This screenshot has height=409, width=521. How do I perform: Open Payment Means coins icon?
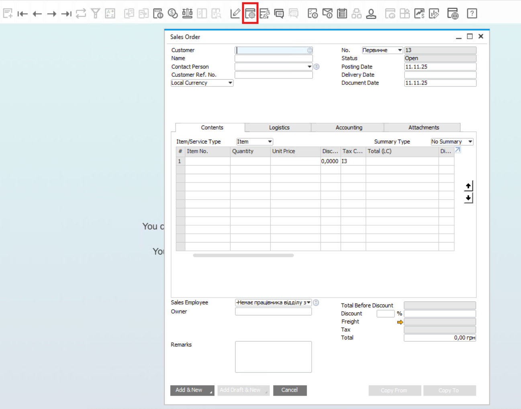tap(173, 14)
